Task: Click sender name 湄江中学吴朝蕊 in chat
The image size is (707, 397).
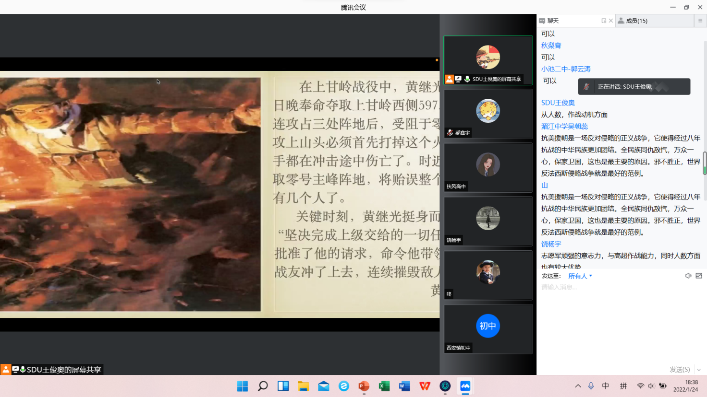Action: point(564,126)
